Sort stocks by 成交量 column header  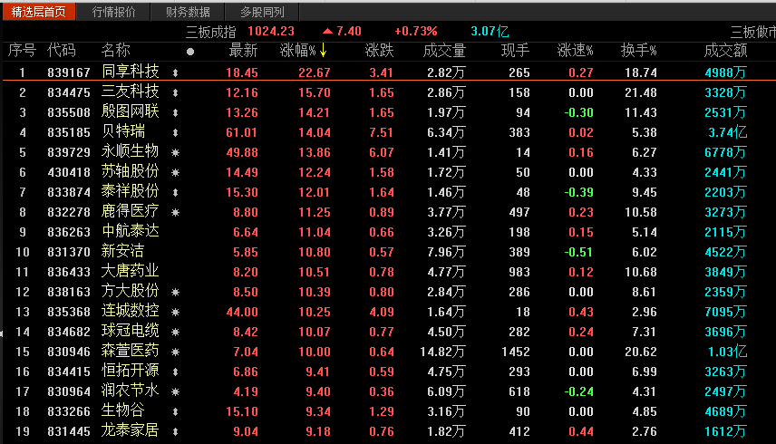pos(444,50)
